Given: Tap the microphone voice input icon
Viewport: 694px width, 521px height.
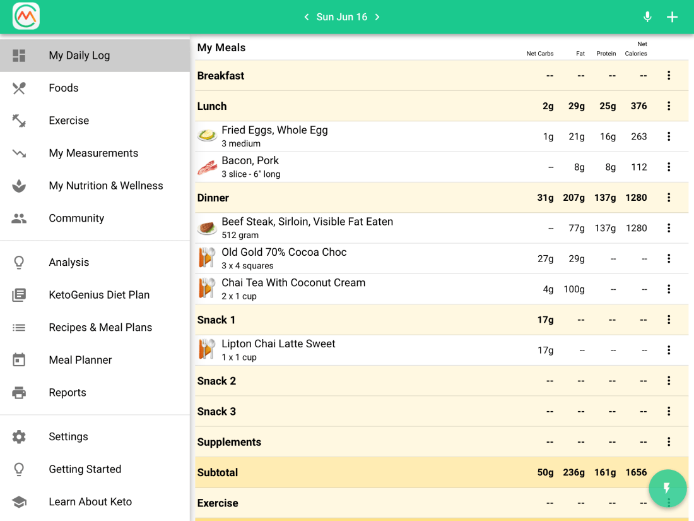Looking at the screenshot, I should click(647, 17).
